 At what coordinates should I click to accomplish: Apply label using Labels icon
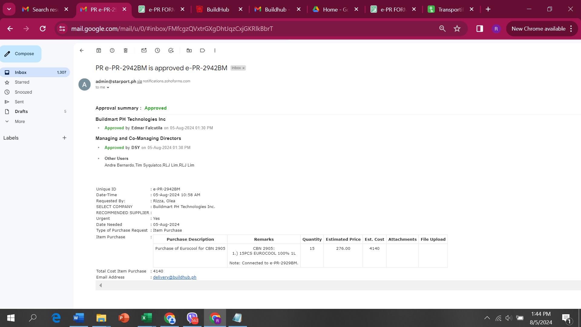coord(202,51)
